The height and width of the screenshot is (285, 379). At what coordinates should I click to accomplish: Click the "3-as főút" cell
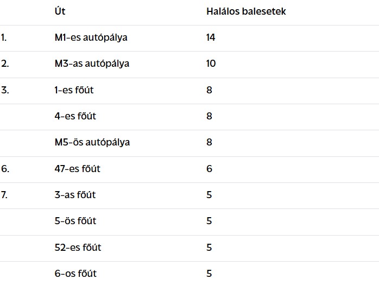point(75,195)
